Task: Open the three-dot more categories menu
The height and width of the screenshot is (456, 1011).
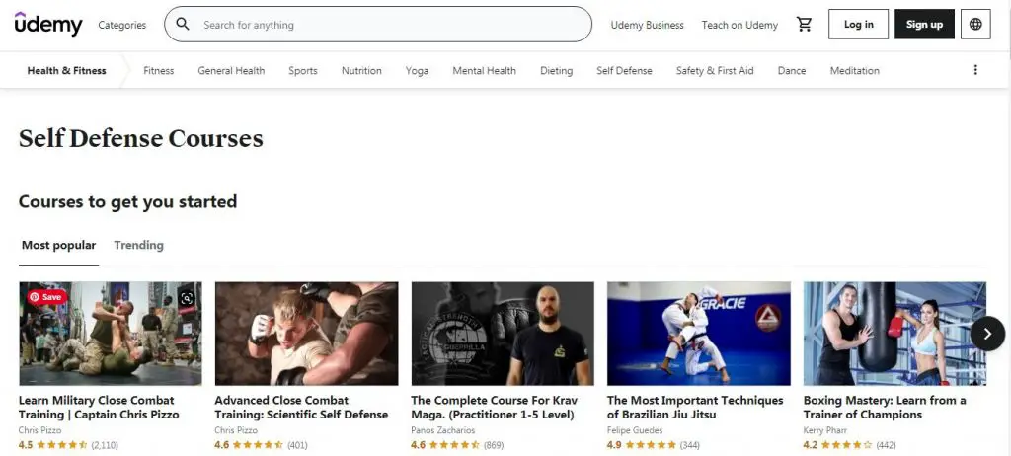Action: (x=975, y=70)
